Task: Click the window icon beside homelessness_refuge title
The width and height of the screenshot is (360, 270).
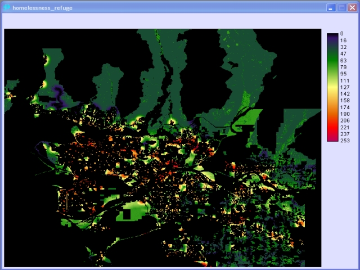Action: (7, 8)
